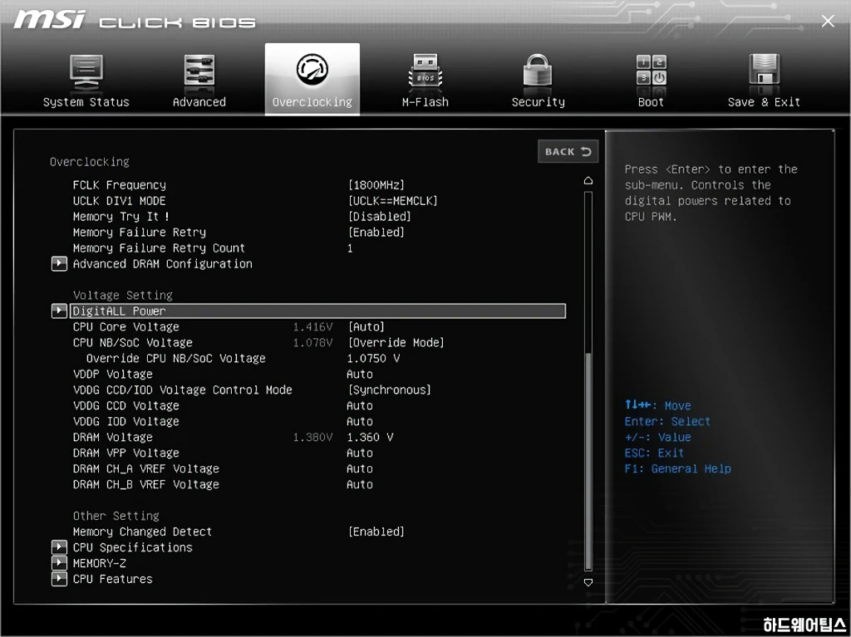
Task: Change FCLK Frequency value [1800MHz]
Action: point(376,185)
